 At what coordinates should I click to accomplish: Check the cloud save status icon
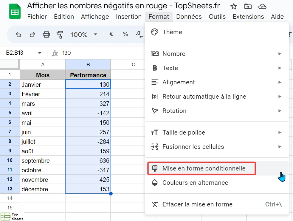262,7
